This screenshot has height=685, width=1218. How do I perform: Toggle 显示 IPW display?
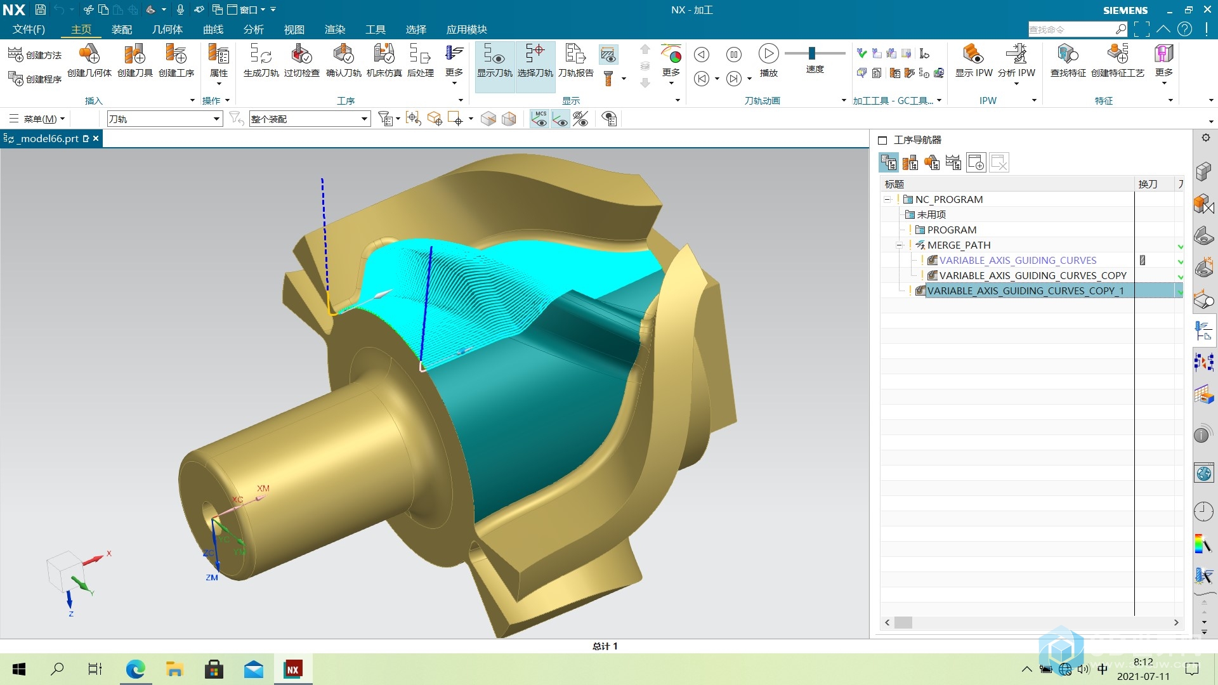coord(974,61)
